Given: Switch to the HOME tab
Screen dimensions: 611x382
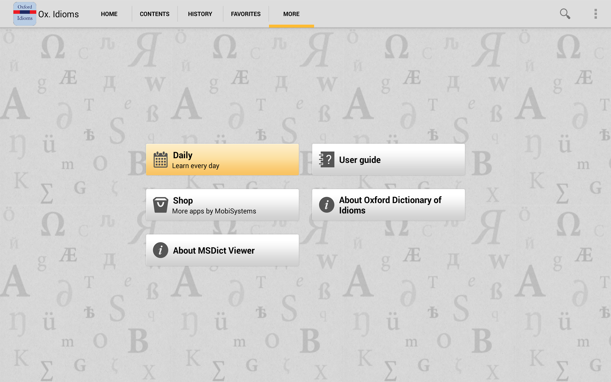Looking at the screenshot, I should (x=109, y=14).
